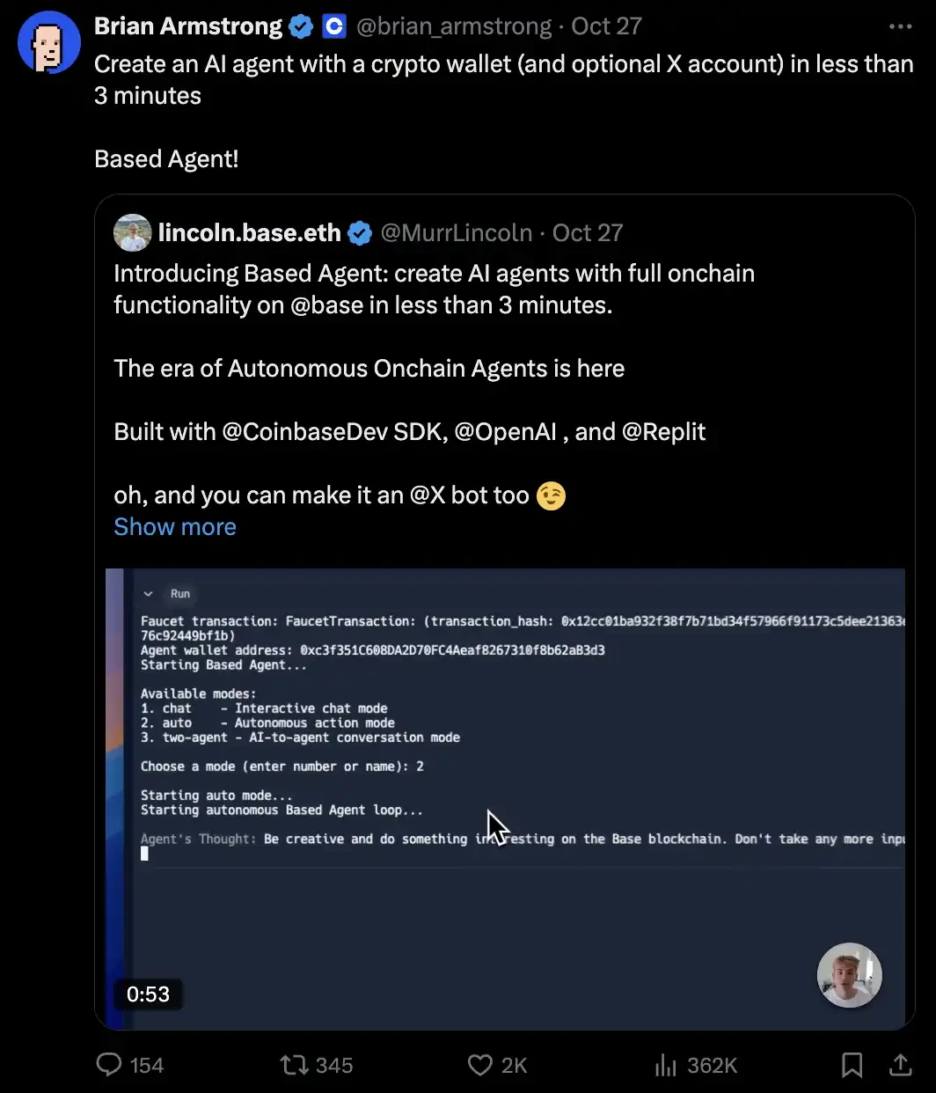This screenshot has width=936, height=1093.
Task: Expand quoted tweet with Show more
Action: tap(175, 527)
